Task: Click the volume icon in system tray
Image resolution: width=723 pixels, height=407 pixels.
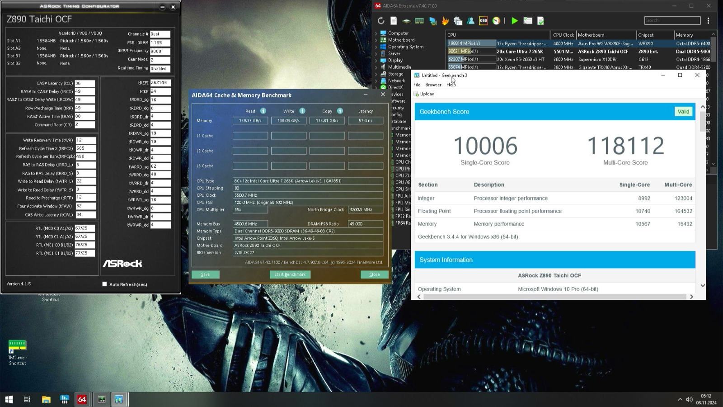Action: click(x=689, y=399)
